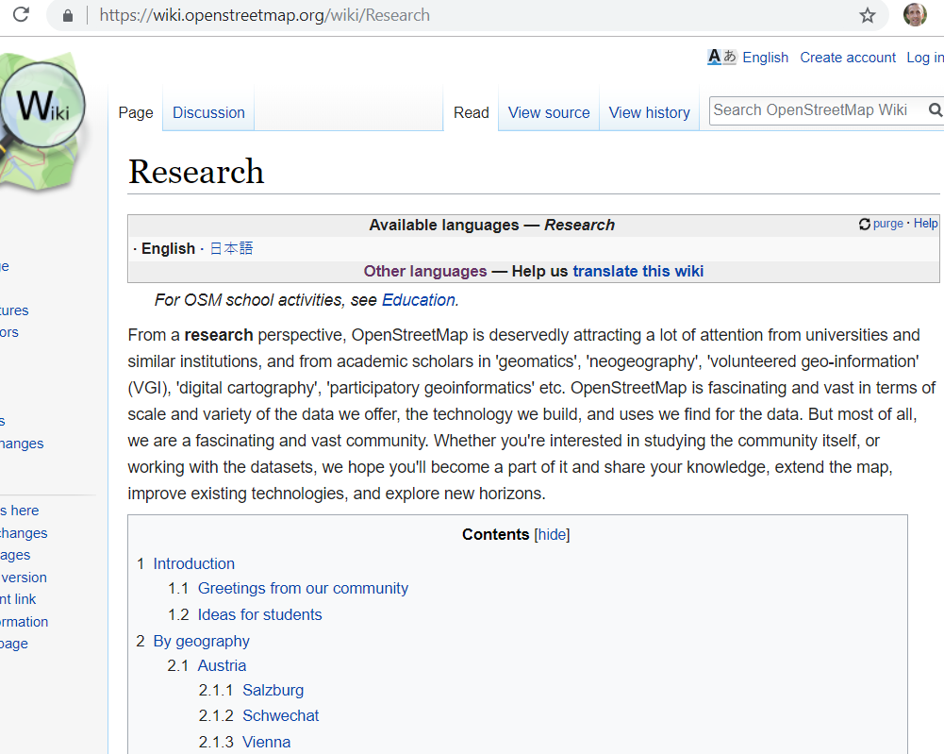Click the purge refresh icon
This screenshot has width=944, height=754.
point(865,224)
